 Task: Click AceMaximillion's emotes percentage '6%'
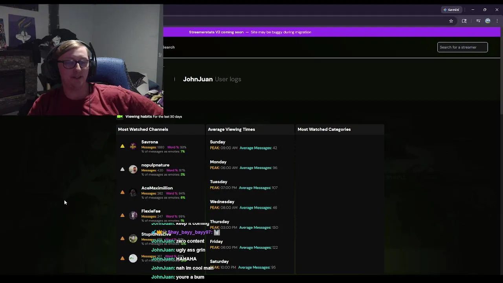click(183, 198)
